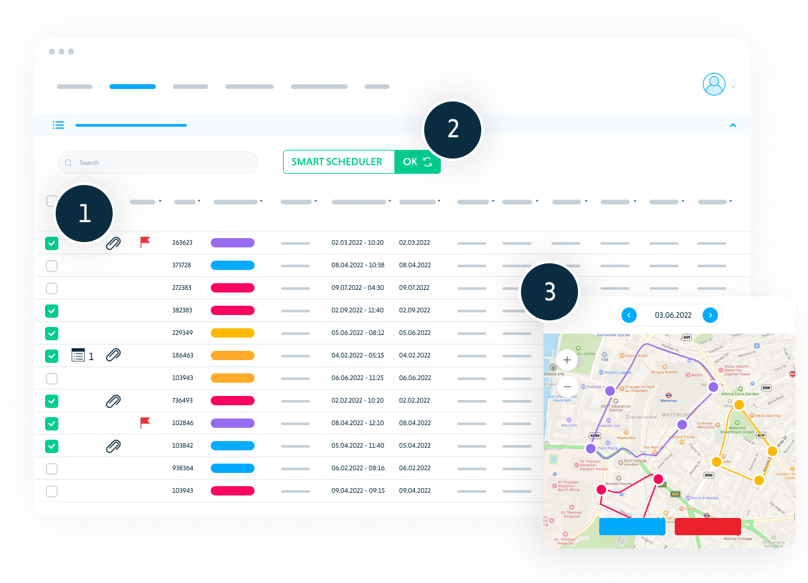
Task: Click the blue status pill in row 373728
Action: (x=233, y=265)
